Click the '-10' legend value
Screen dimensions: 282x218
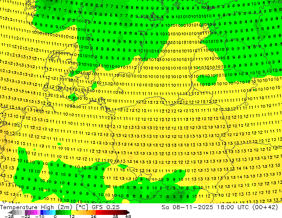[40, 216]
